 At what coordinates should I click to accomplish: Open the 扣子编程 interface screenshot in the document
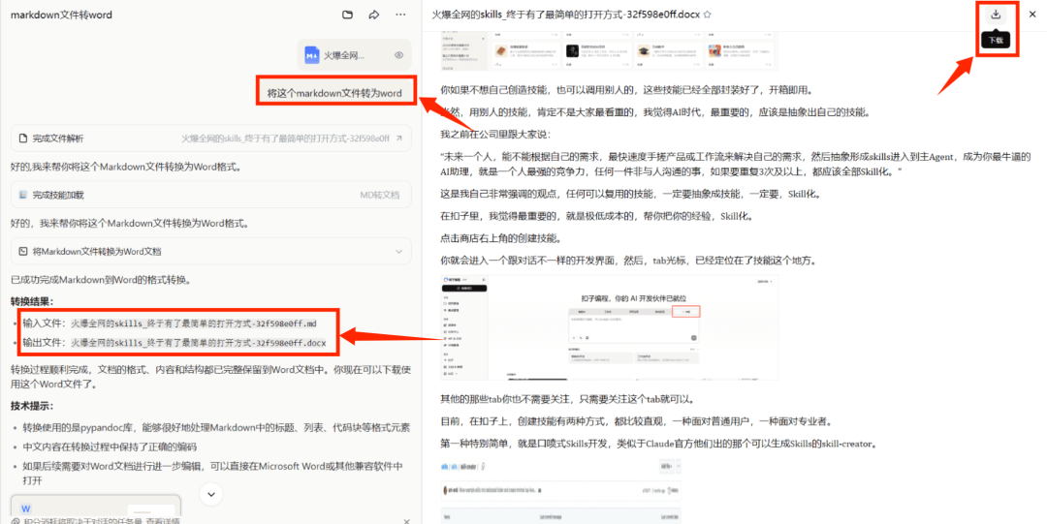(609, 327)
